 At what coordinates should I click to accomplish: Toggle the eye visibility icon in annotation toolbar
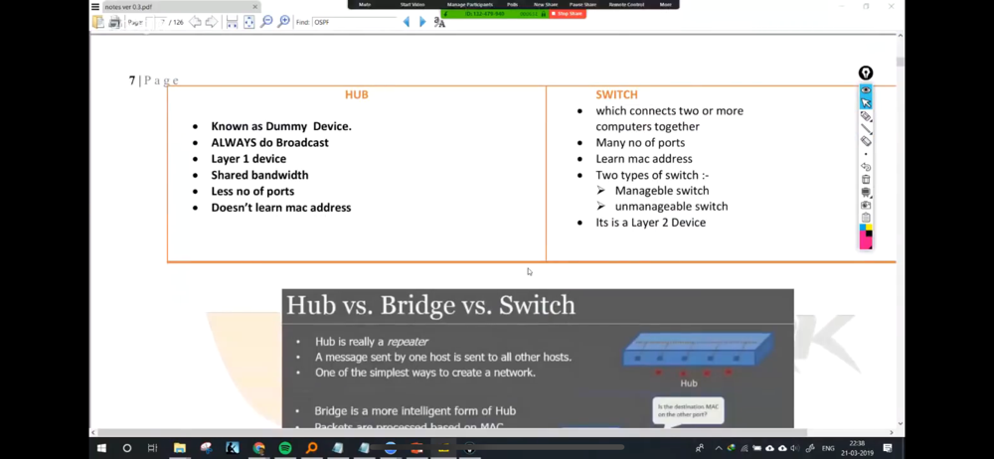866,90
